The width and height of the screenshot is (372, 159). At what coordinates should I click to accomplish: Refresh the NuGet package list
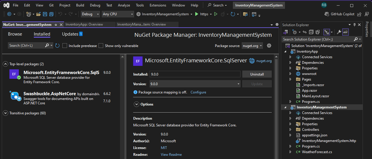pyautogui.click(x=57, y=46)
